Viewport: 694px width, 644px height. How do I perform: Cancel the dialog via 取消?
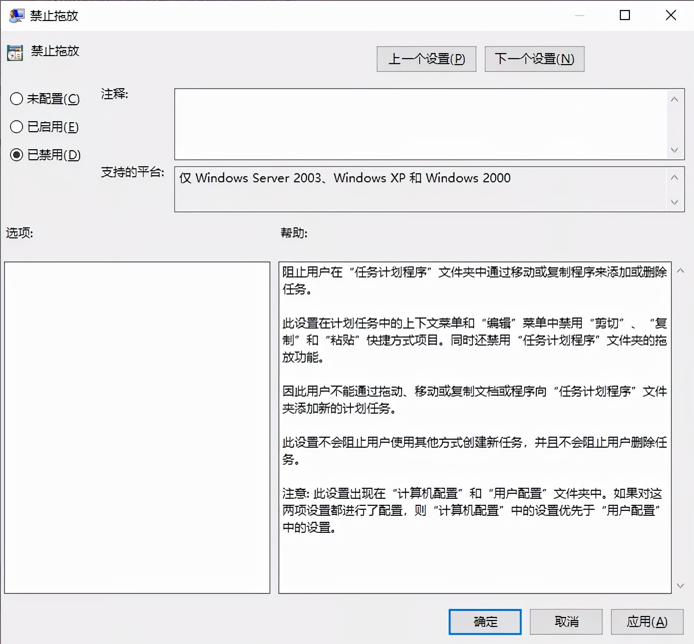pos(565,621)
